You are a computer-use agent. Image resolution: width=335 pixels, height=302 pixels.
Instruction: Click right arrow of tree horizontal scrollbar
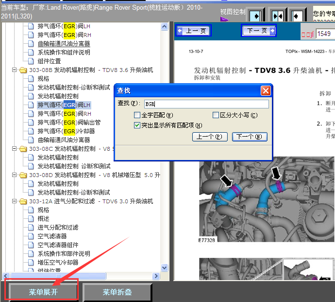(156, 276)
